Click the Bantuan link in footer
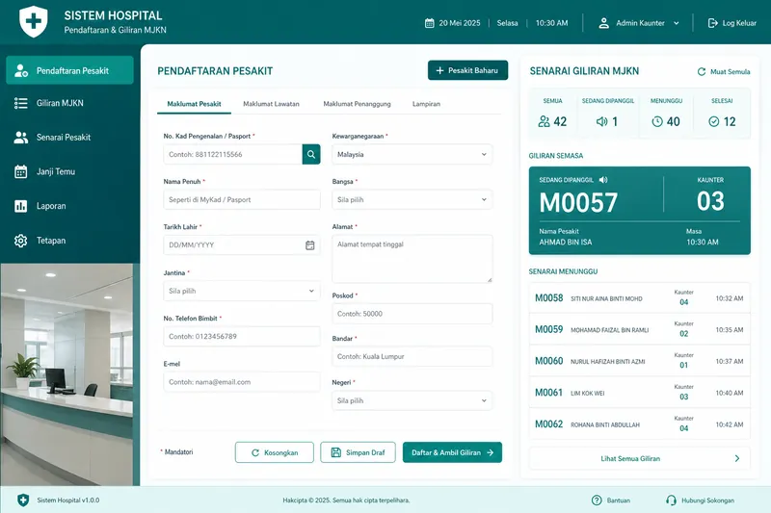Image resolution: width=771 pixels, height=513 pixels. (611, 500)
